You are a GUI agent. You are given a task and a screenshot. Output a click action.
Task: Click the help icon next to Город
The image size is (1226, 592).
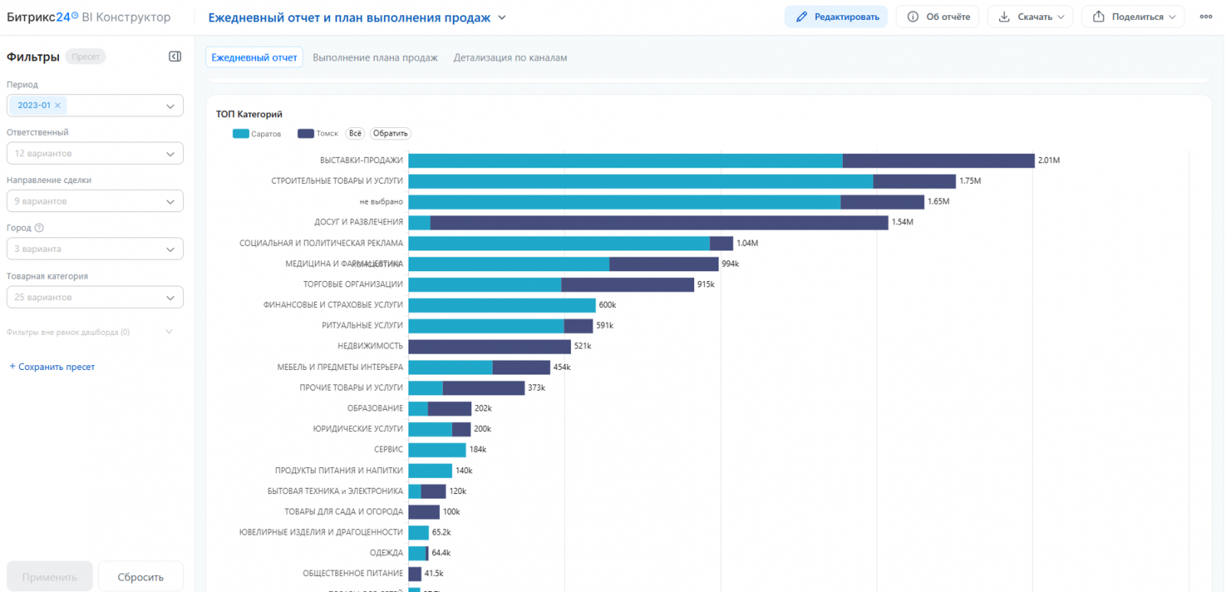coord(39,227)
